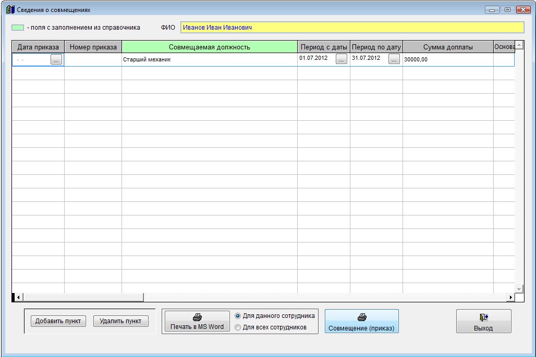The image size is (536, 357).
Task: Click the partially visible Основа column header
Action: pyautogui.click(x=504, y=47)
